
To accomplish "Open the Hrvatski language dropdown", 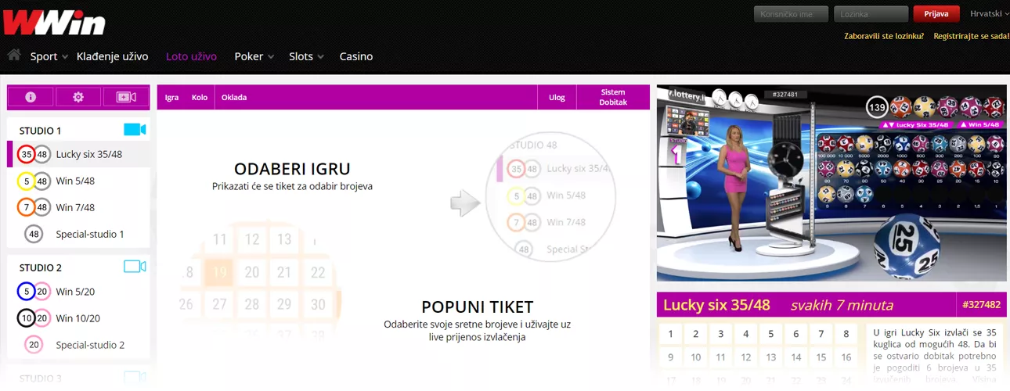I will tap(990, 14).
